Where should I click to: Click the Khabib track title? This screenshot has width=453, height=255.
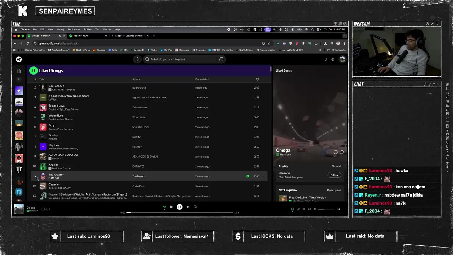[53, 165]
